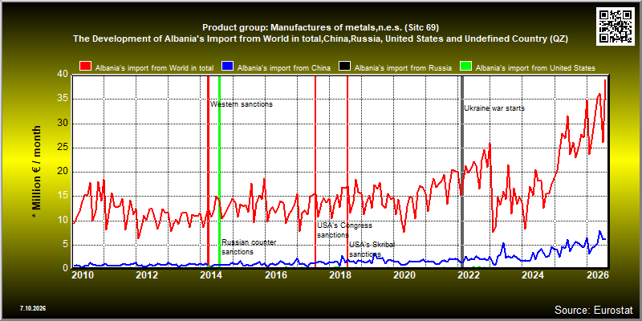This screenshot has width=642, height=321.
Task: Click the 'Western sanctions' annotation
Action: coord(242,104)
